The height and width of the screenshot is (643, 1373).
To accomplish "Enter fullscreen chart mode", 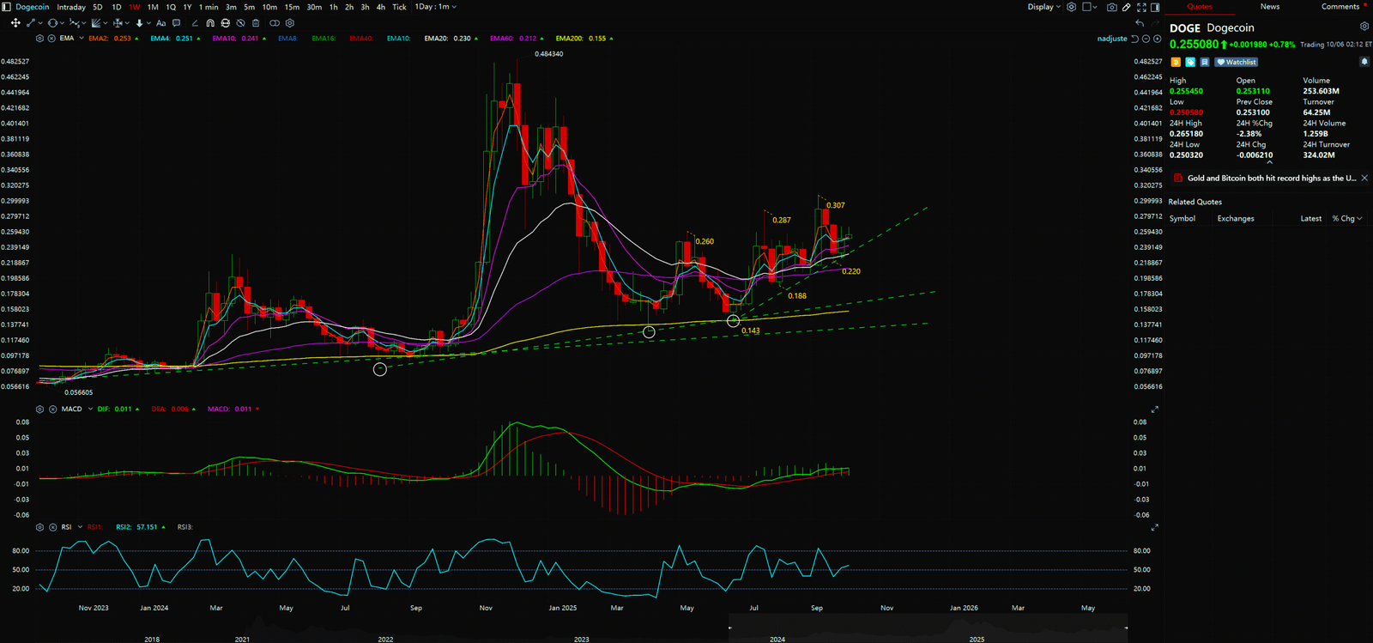I will 1141,7.
